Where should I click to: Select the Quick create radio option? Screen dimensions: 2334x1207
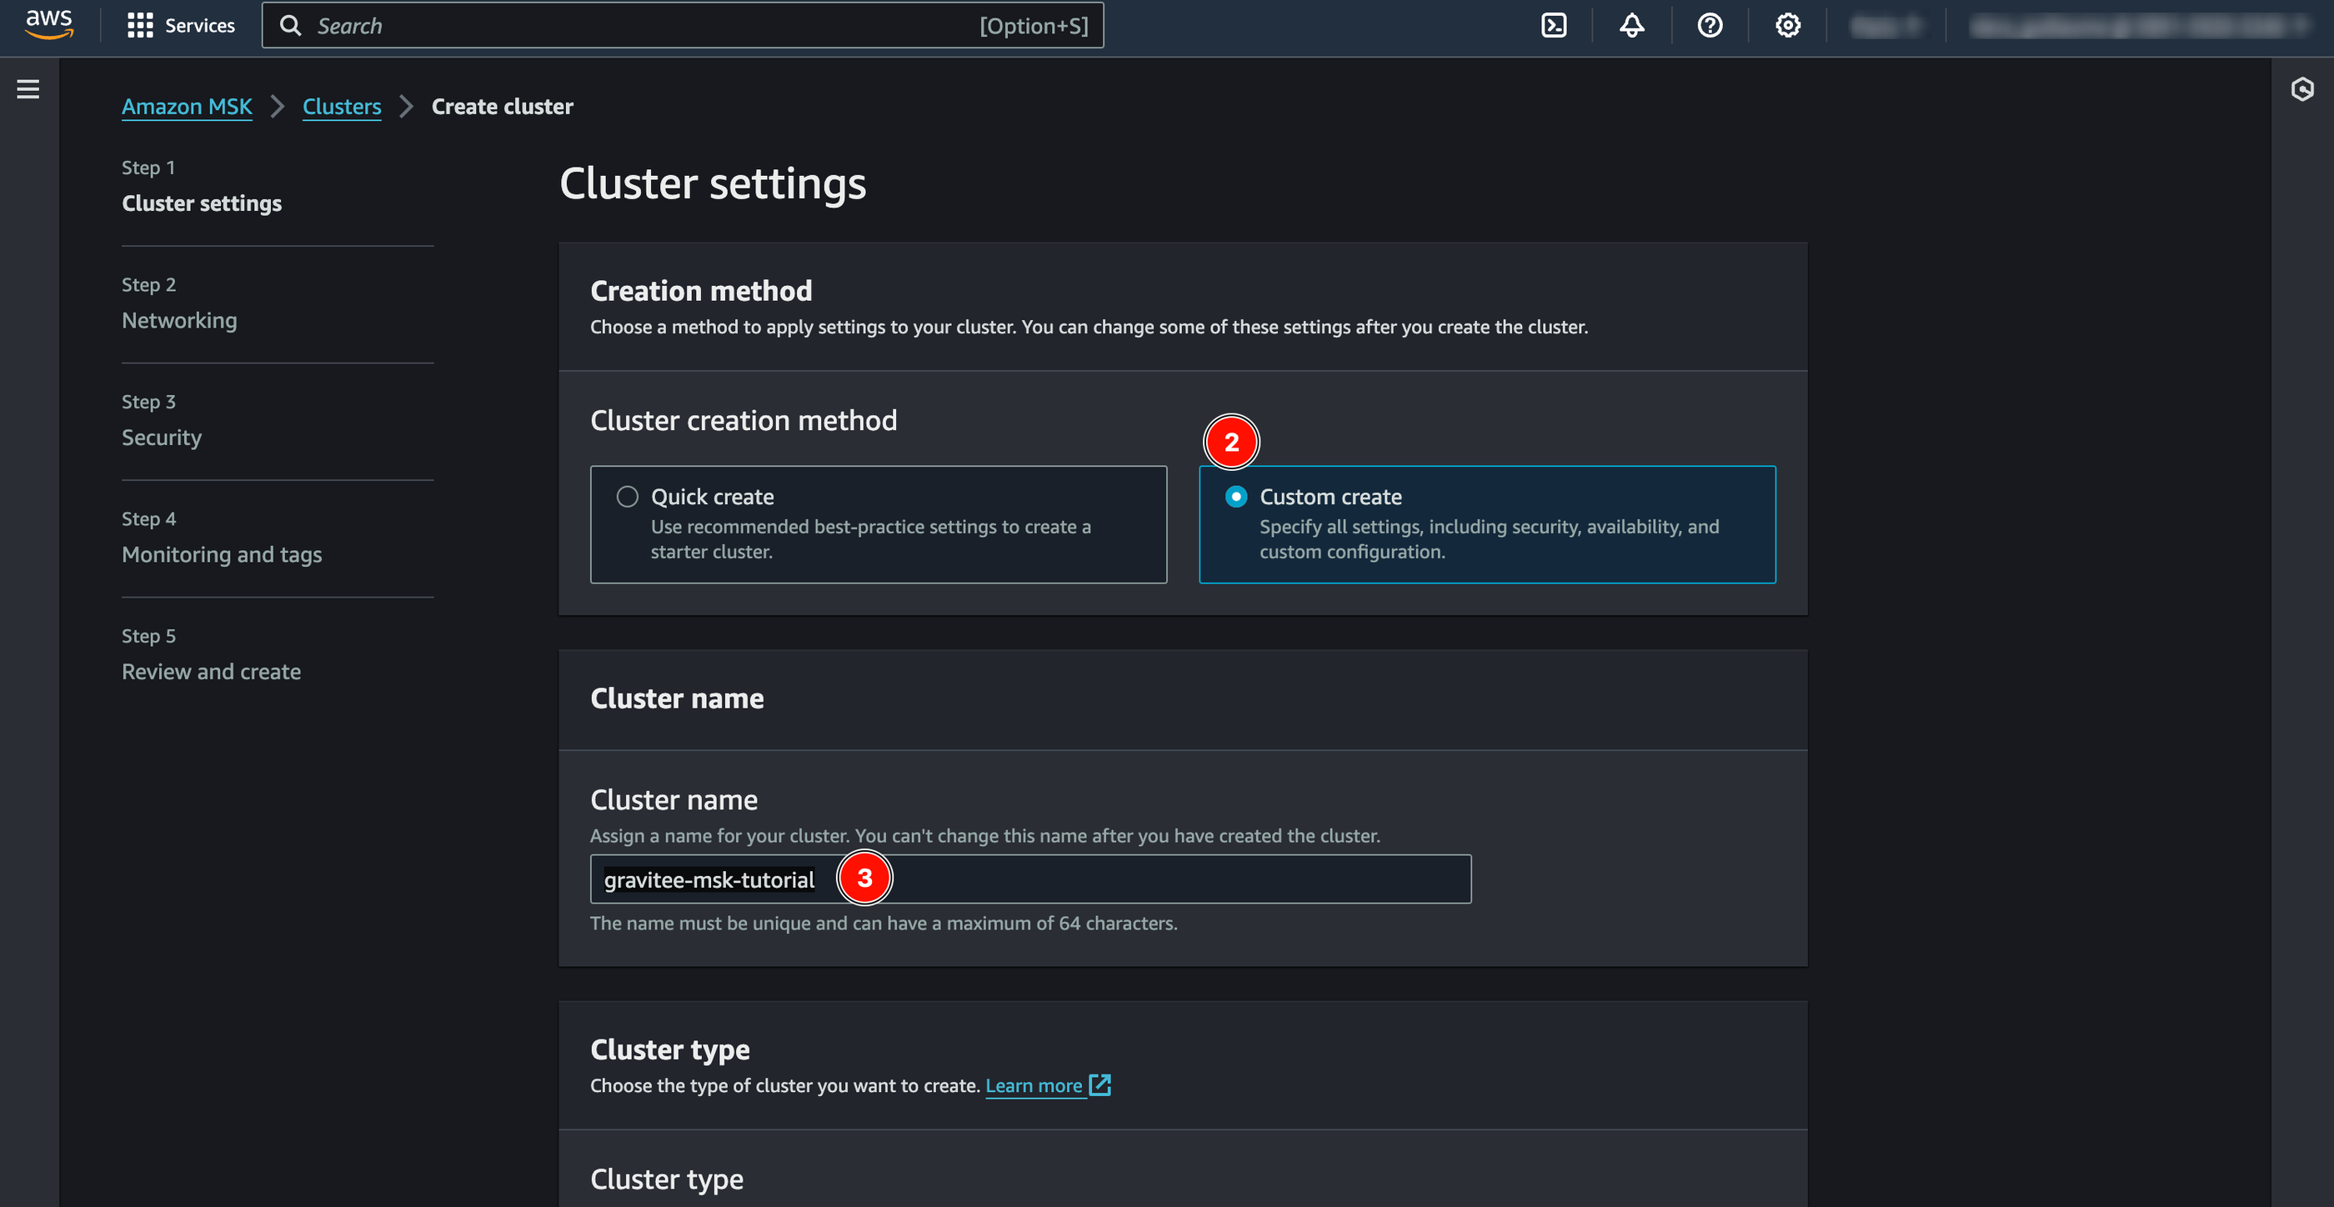627,497
